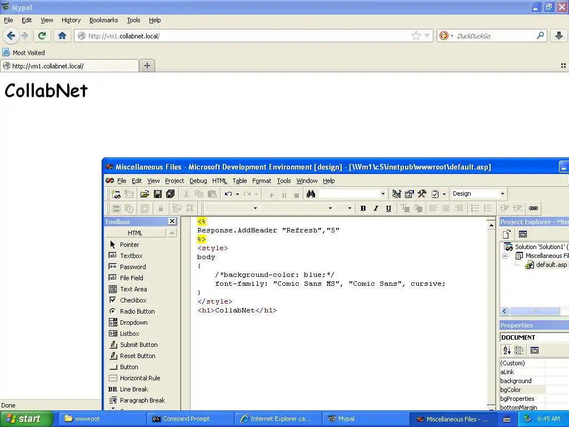This screenshot has width=569, height=427.
Task: Open Design view mode dropdown
Action: (502, 194)
